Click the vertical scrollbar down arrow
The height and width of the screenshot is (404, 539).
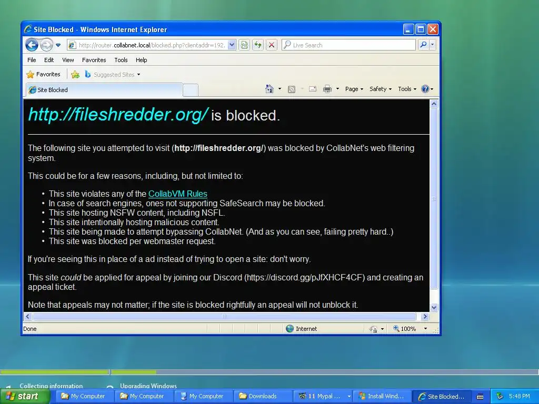pos(434,307)
